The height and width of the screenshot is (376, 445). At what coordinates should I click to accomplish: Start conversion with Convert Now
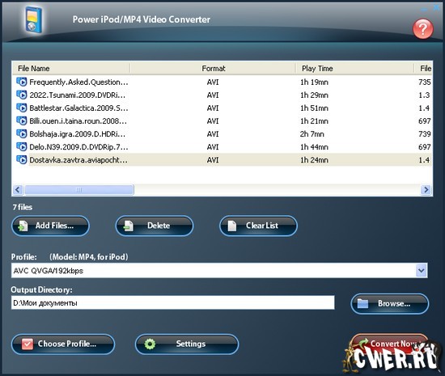click(x=390, y=344)
